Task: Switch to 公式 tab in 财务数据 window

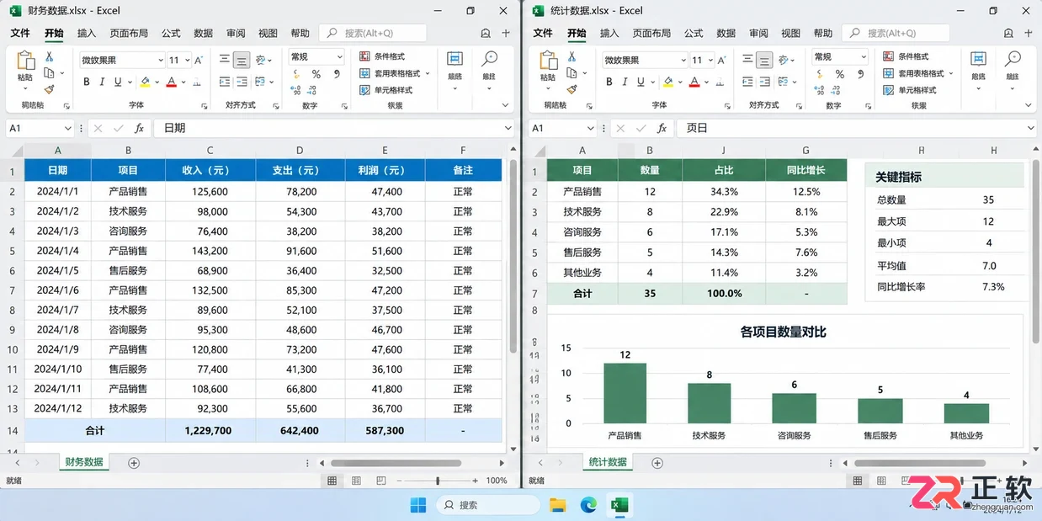Action: point(171,33)
